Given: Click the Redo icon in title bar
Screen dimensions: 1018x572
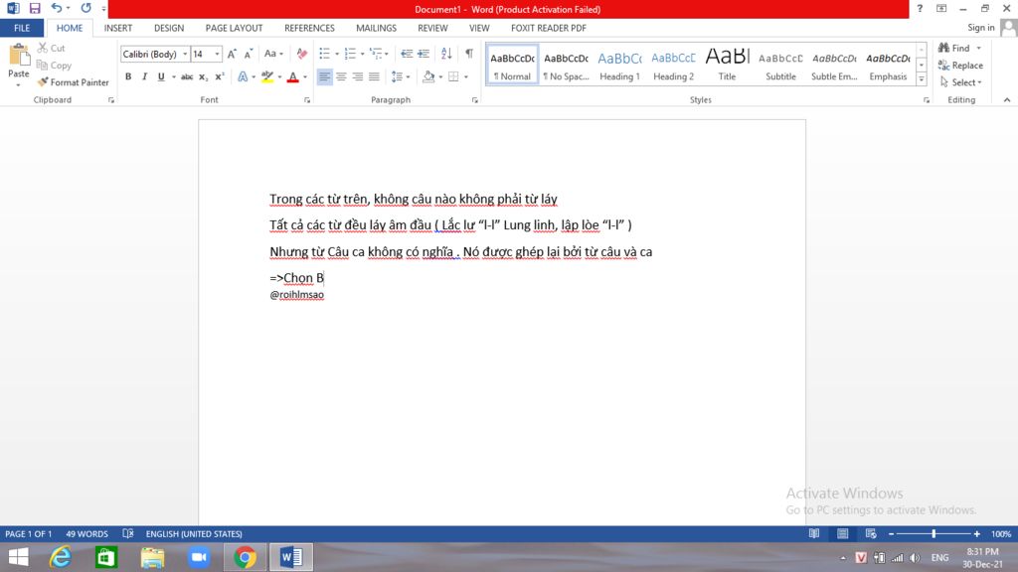Looking at the screenshot, I should pyautogui.click(x=85, y=8).
